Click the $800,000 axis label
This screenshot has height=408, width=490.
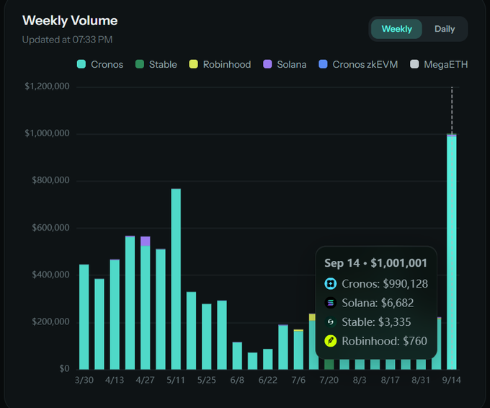[x=50, y=180]
